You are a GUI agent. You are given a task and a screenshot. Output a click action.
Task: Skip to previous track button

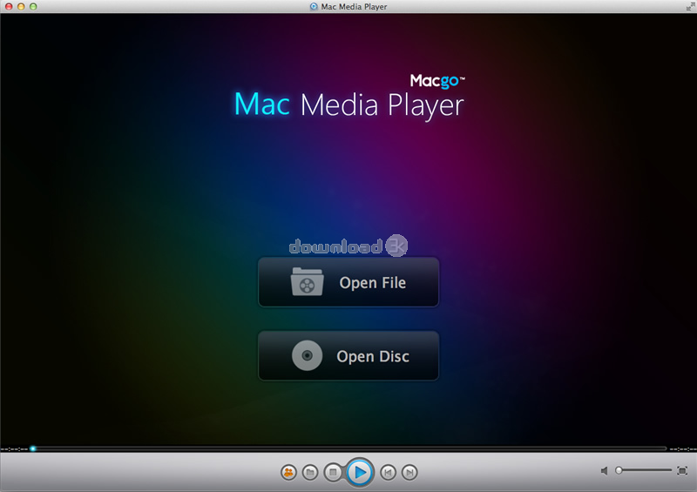point(388,472)
